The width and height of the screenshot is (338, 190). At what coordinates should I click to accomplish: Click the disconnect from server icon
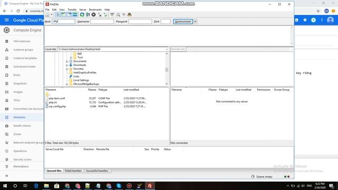pos(100,15)
